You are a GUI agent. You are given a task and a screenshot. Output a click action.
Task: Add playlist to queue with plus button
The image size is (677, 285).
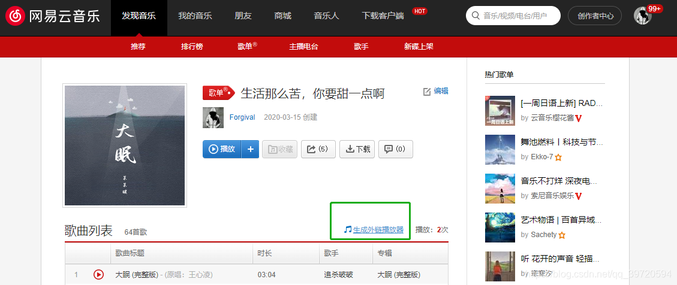(251, 149)
